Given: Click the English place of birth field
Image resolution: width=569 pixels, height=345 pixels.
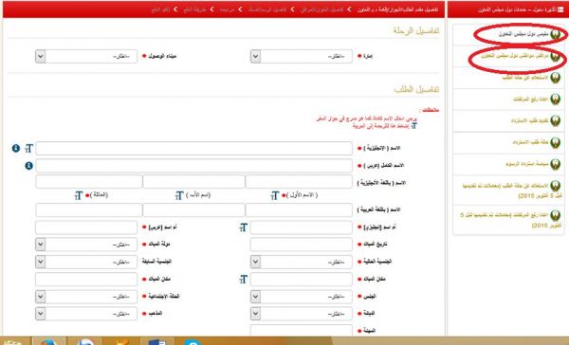Looking at the screenshot, I should pyautogui.click(x=302, y=279).
